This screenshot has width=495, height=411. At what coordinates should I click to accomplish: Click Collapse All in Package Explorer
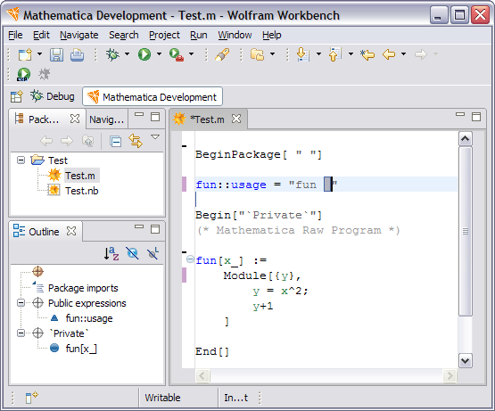coord(116,141)
